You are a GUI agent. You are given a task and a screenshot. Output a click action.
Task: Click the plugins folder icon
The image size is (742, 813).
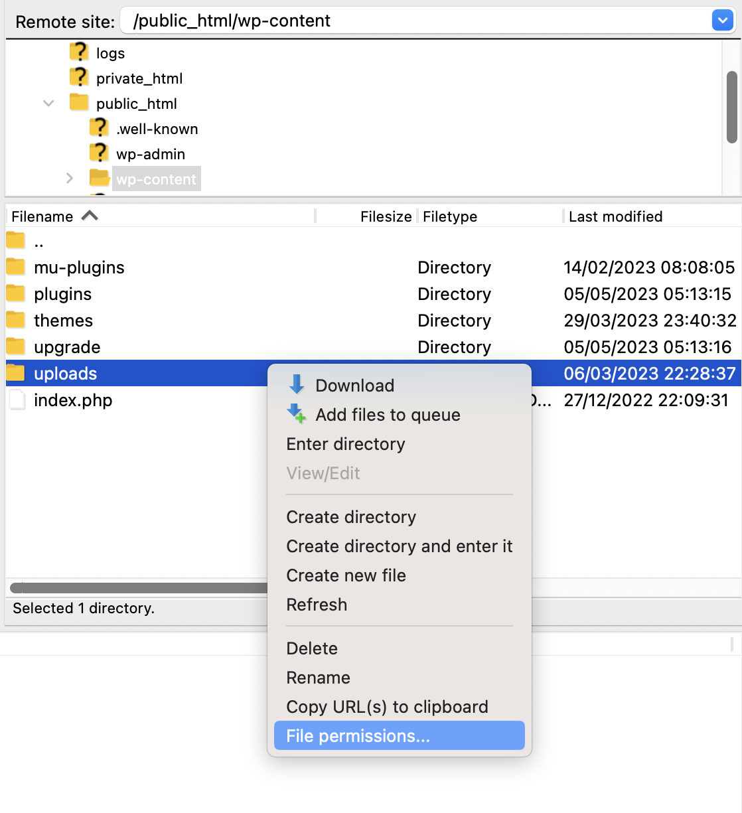click(x=15, y=293)
